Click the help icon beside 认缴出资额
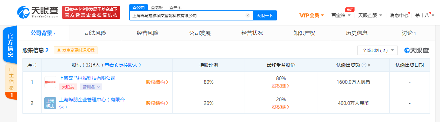 [x=364, y=65]
